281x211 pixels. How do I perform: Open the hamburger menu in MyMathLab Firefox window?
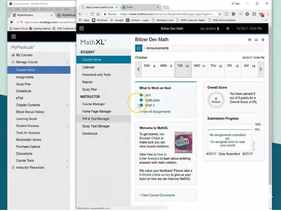[x=14, y=37]
